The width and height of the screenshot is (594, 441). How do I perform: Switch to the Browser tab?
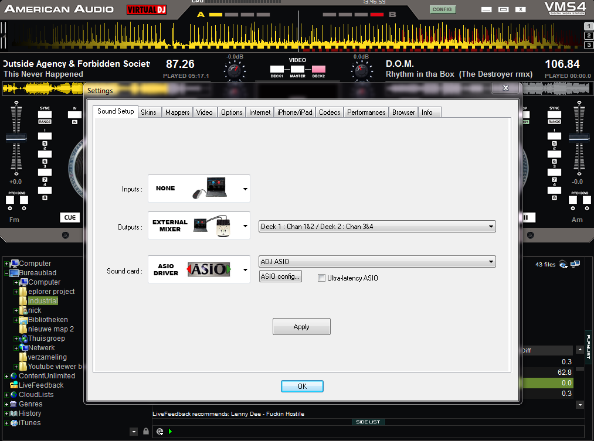tap(403, 112)
